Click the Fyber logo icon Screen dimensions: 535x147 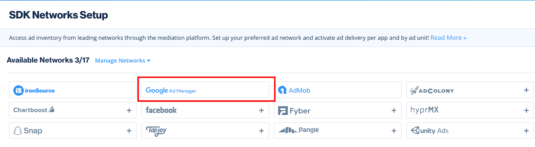tap(283, 111)
